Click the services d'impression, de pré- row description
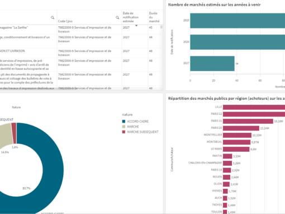Viewport: 285px width, 214px height. click(x=25, y=64)
